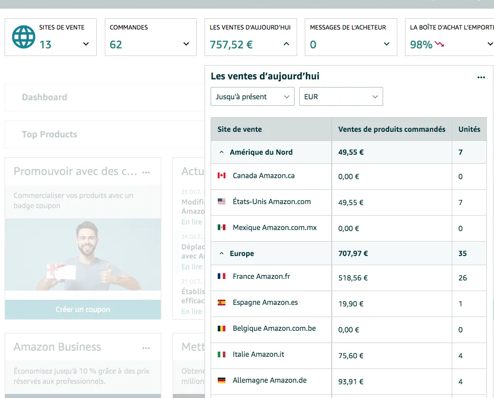Image resolution: width=494 pixels, height=398 pixels.
Task: Click the 62 orders count
Action: pyautogui.click(x=115, y=44)
